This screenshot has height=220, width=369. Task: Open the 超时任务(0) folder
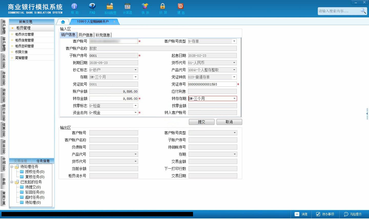(32, 197)
